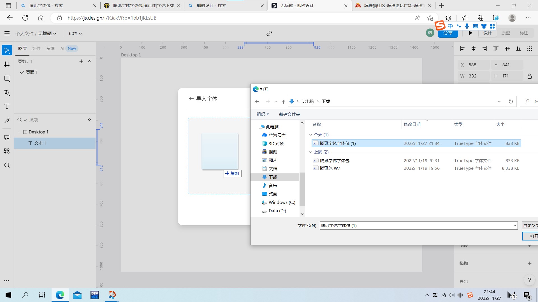Collapse the 今天 group in file list

pyautogui.click(x=310, y=135)
